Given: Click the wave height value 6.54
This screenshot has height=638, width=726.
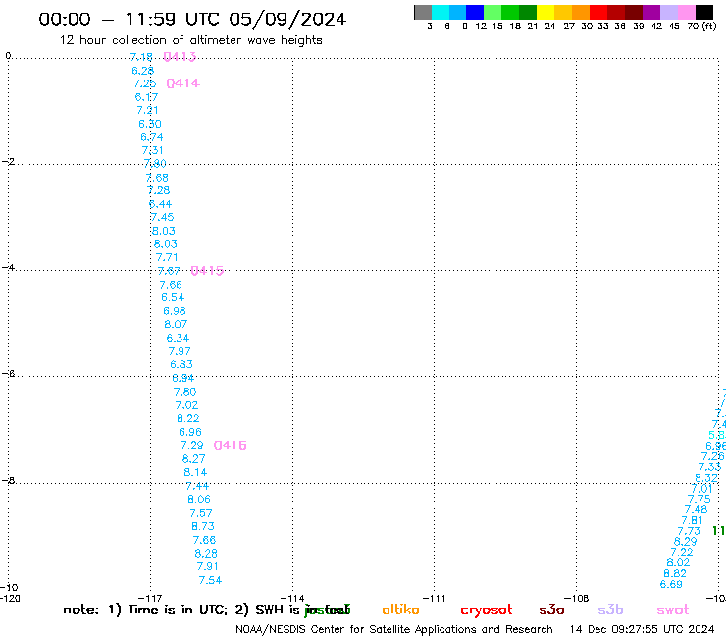Looking at the screenshot, I should pyautogui.click(x=173, y=298).
